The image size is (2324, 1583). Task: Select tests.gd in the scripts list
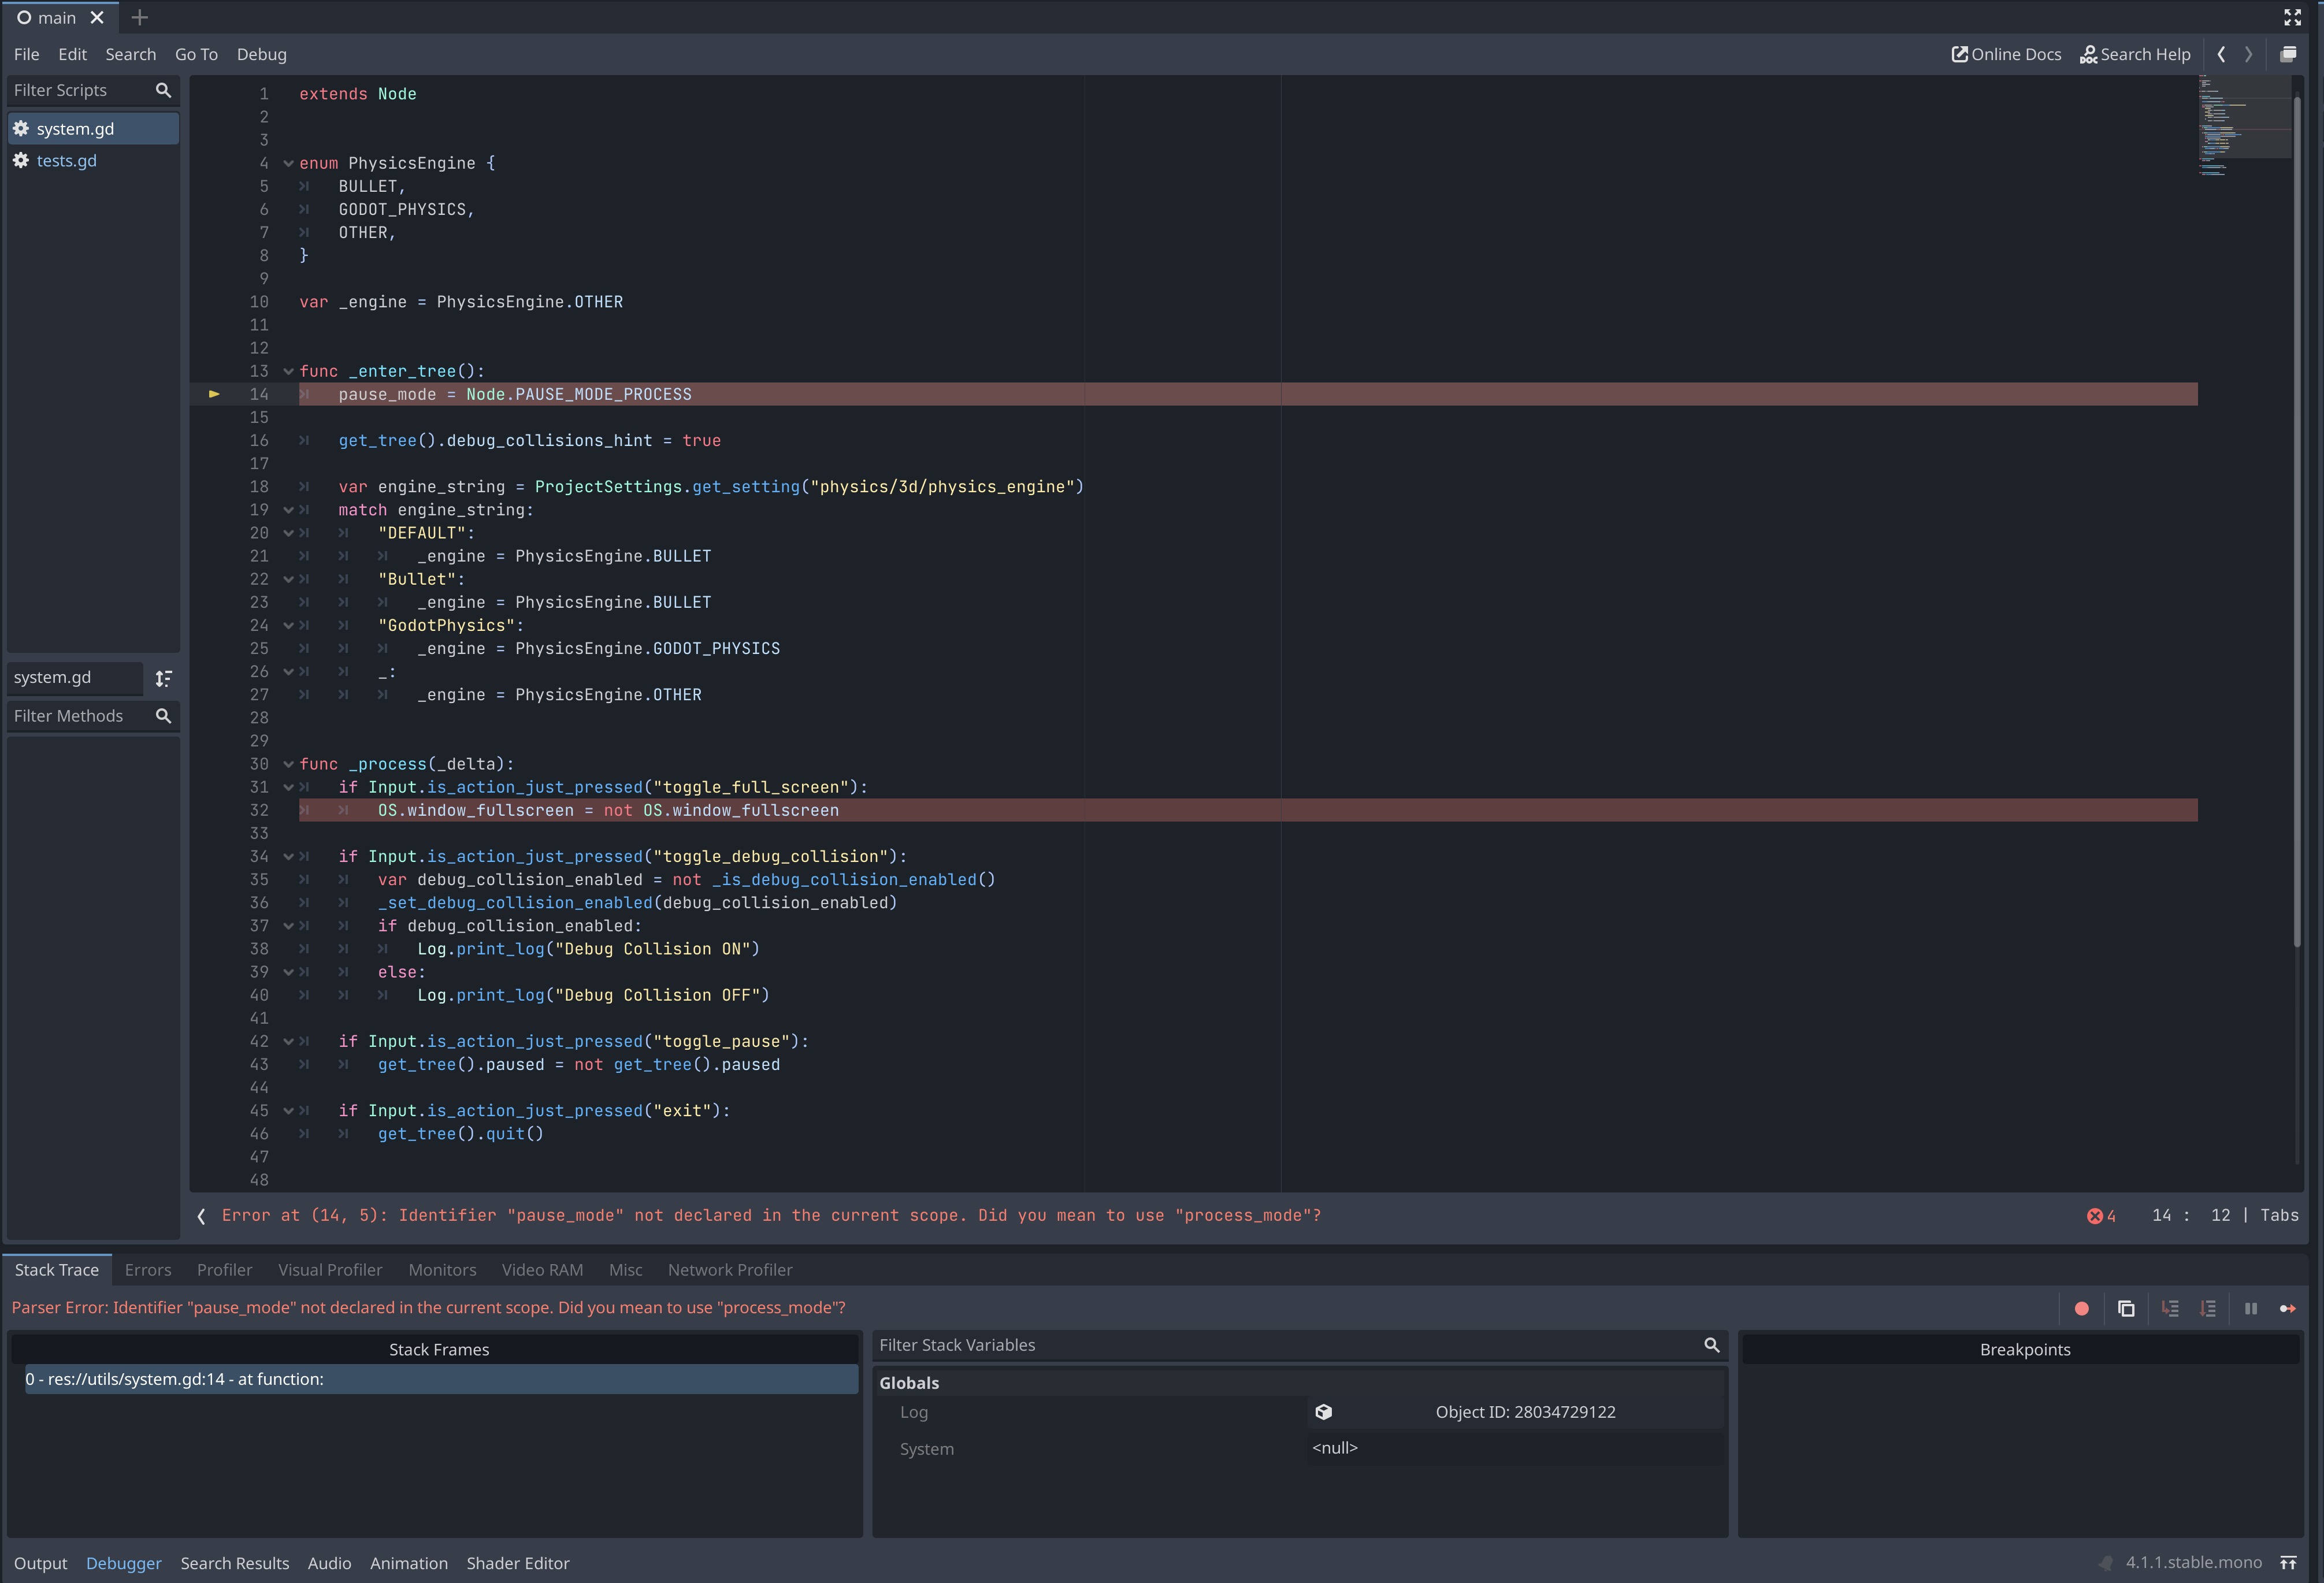66,160
